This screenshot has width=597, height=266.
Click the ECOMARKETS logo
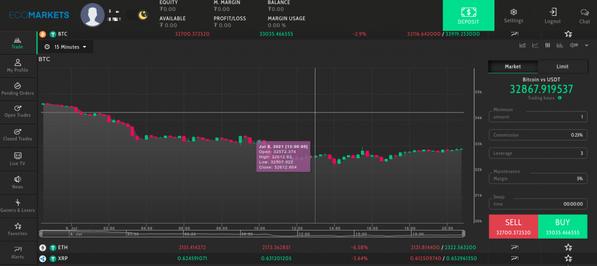[39, 15]
